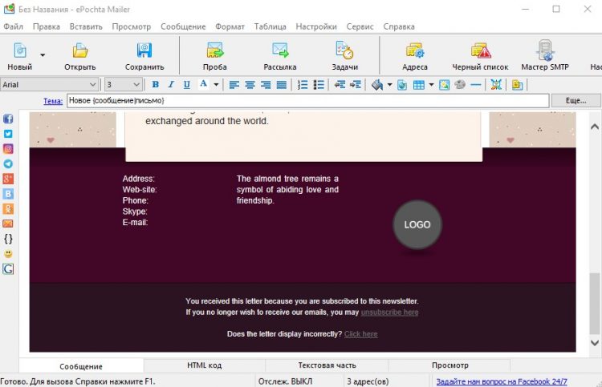602x387 pixels.
Task: Open a file with Открыть icon
Action: (x=79, y=56)
